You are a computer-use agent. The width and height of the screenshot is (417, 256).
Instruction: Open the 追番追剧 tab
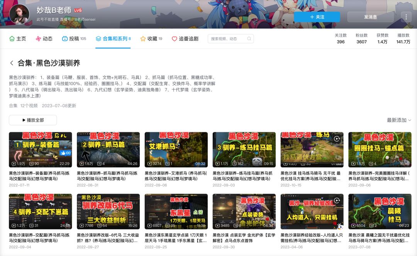(x=185, y=39)
